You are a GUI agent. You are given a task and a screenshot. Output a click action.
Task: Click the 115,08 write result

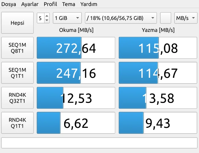[x=158, y=48]
